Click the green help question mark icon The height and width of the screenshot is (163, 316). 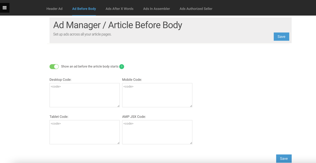click(x=122, y=67)
